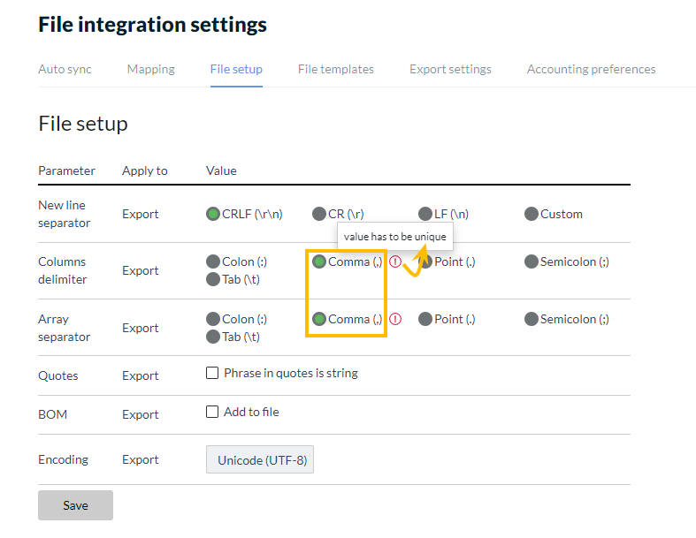Select the Custom new line separator option
Image resolution: width=696 pixels, height=538 pixels.
tap(532, 214)
